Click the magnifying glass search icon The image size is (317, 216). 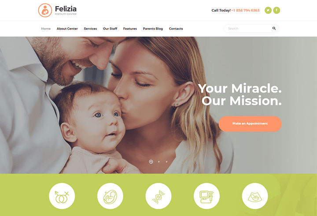[x=274, y=28]
